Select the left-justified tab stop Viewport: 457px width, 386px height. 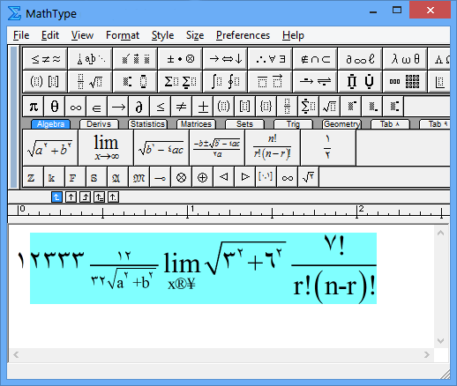coord(56,197)
